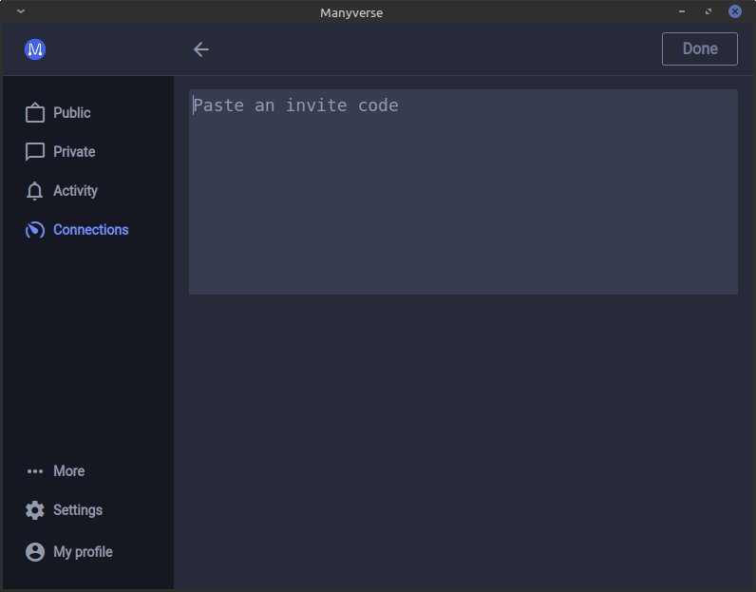The height and width of the screenshot is (592, 756).
Task: Click the Settings gear icon
Action: click(x=35, y=510)
